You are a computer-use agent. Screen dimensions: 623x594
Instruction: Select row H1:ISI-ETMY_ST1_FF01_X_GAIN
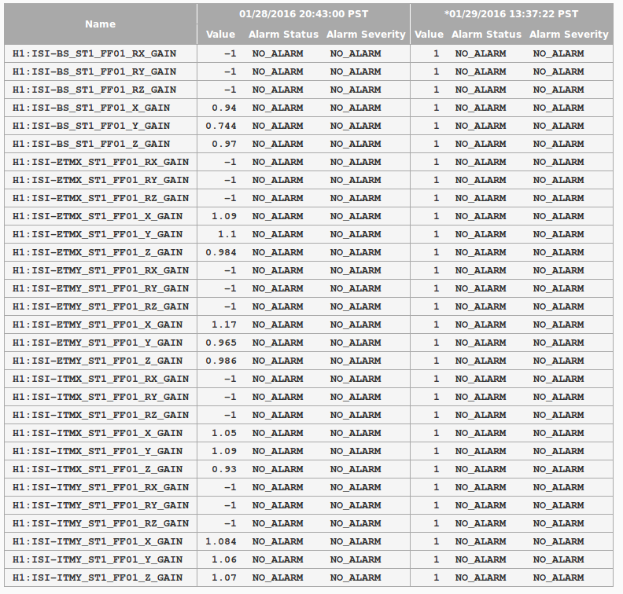coord(308,324)
